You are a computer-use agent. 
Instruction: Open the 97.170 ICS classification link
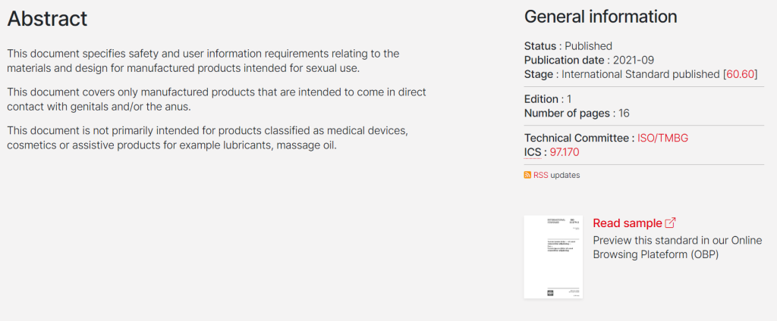tap(565, 152)
